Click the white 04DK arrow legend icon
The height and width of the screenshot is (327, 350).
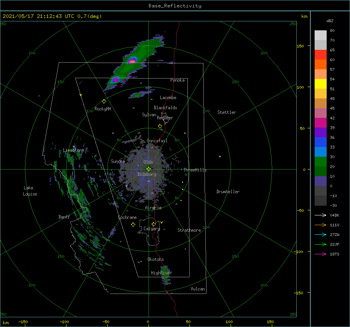[x=320, y=215]
